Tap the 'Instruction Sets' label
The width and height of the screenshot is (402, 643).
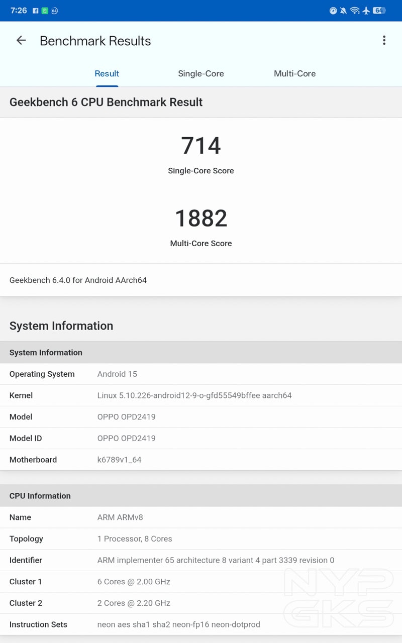(38, 625)
